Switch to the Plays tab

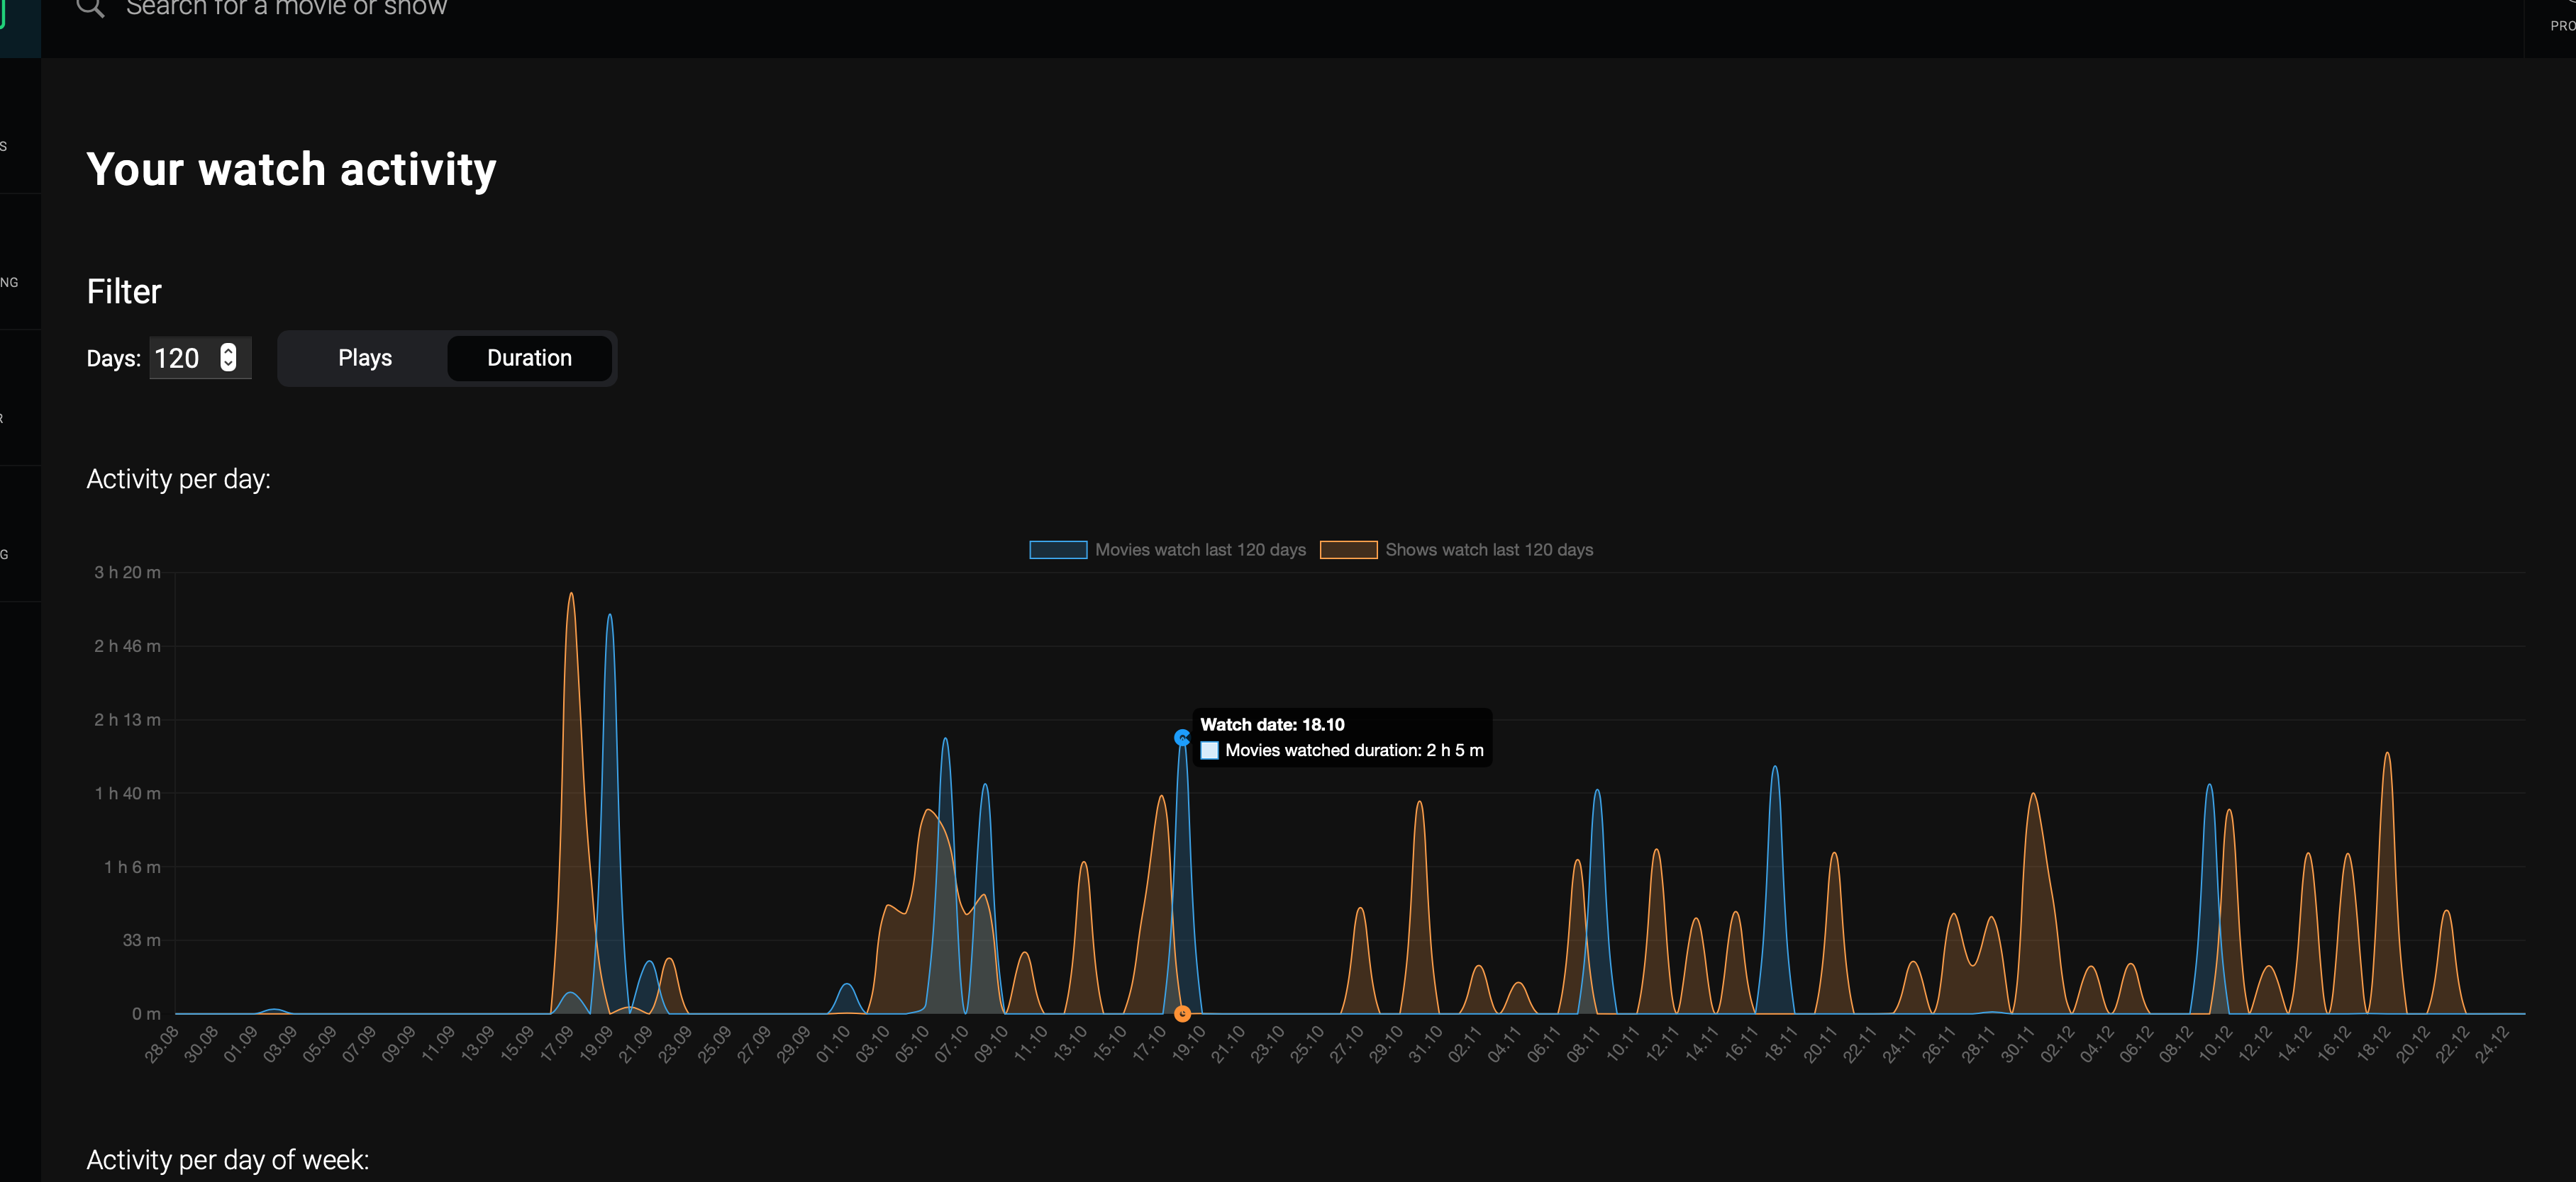pyautogui.click(x=364, y=358)
